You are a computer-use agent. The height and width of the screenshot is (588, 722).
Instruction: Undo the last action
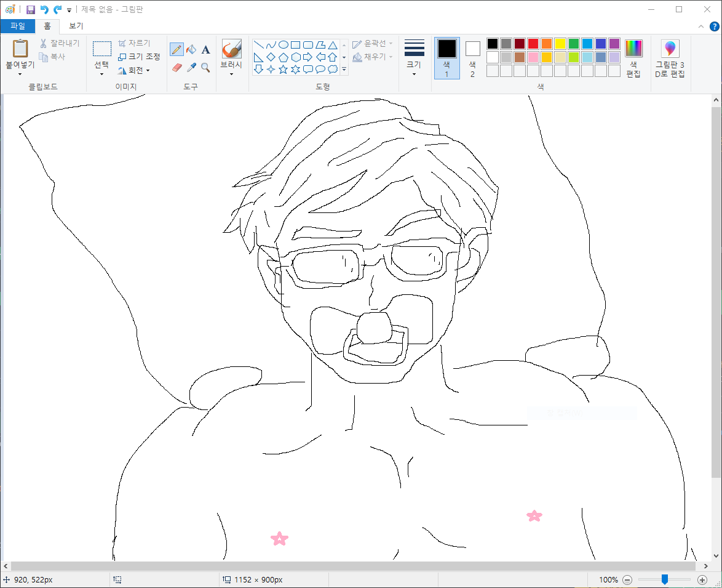44,10
